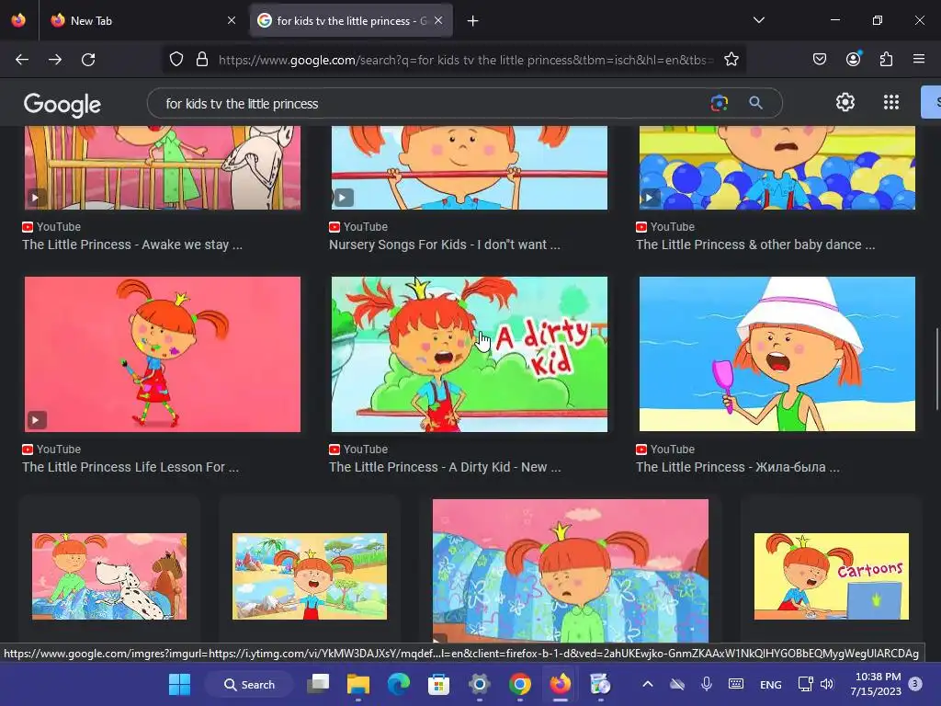Open the girl holding red bar thumbnail
The height and width of the screenshot is (706, 941).
pyautogui.click(x=470, y=167)
